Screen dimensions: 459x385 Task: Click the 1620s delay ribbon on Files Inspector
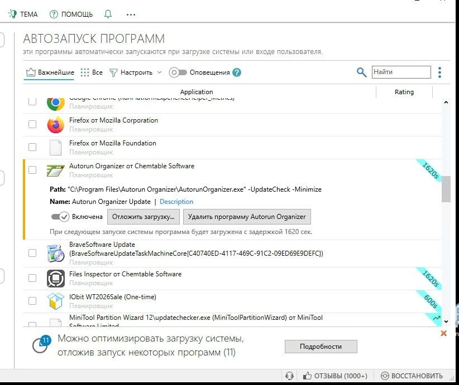(431, 279)
